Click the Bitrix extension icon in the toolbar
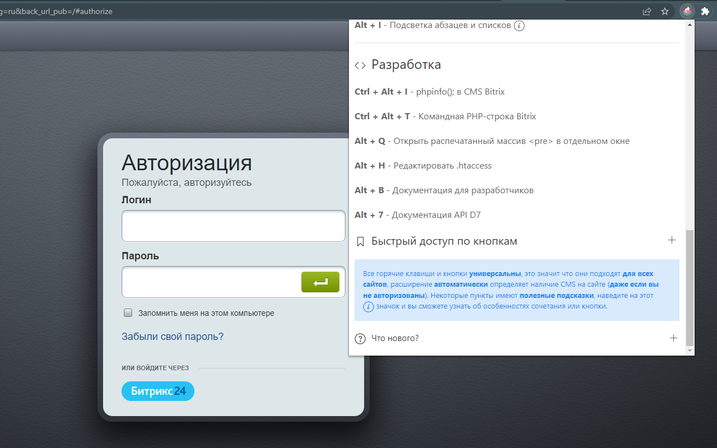This screenshot has width=717, height=448. [x=687, y=11]
